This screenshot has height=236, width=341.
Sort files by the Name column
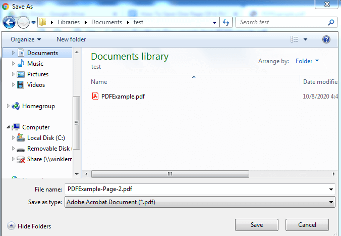tap(99, 82)
